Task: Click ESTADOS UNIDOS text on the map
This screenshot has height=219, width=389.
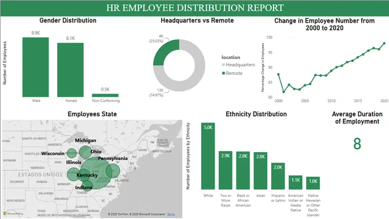Action: point(40,175)
